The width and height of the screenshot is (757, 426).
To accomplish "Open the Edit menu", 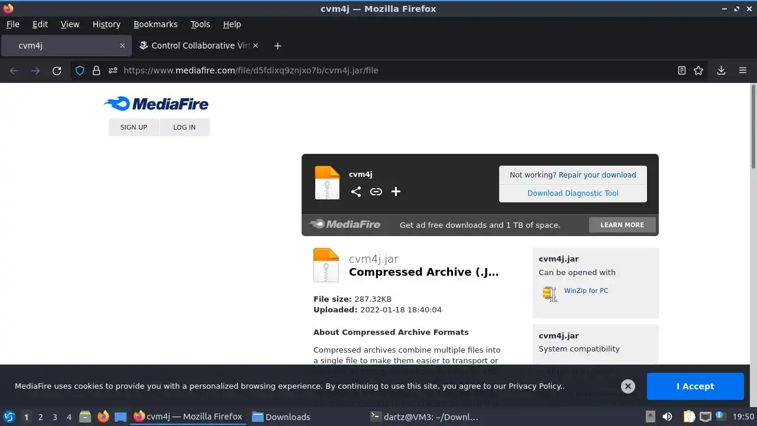I will point(40,24).
